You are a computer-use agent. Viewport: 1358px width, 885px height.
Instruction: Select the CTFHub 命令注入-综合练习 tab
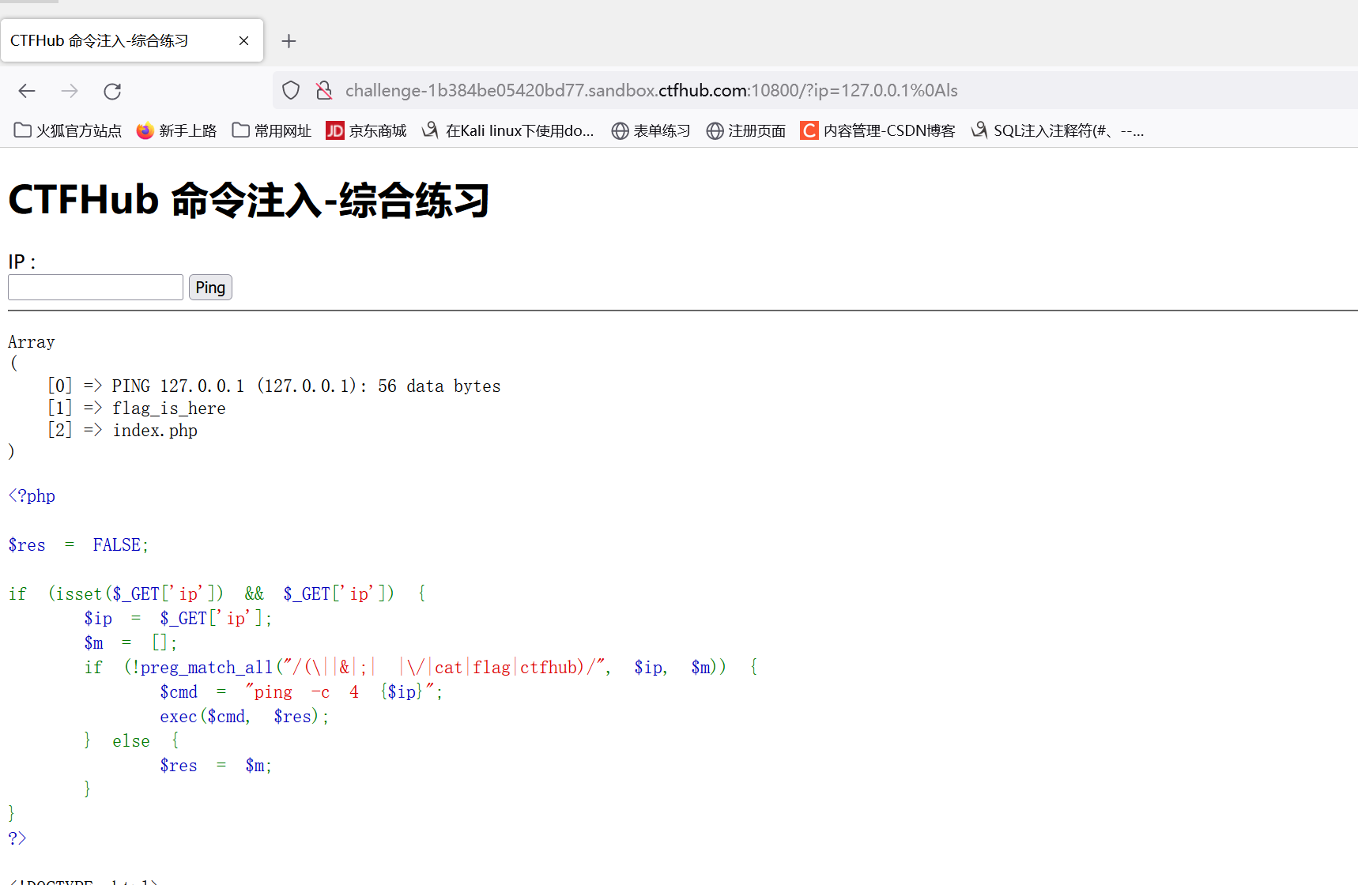tap(132, 40)
